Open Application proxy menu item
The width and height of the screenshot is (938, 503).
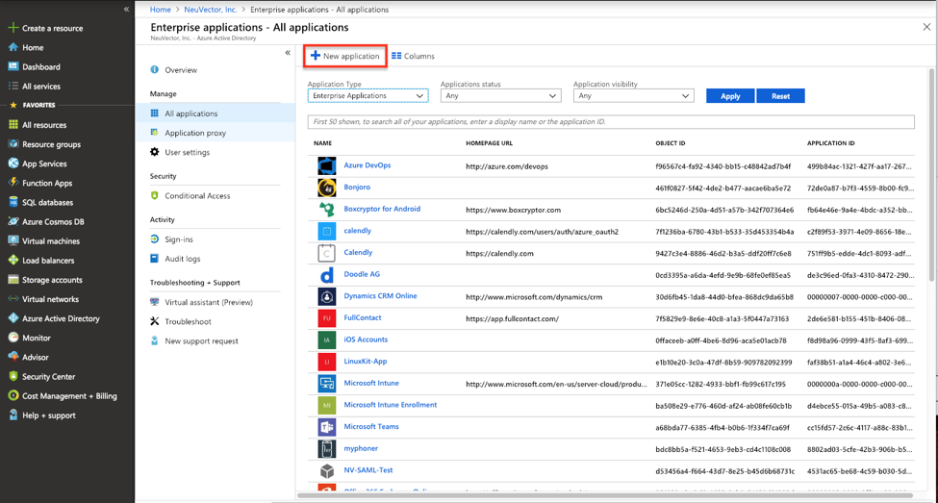pyautogui.click(x=215, y=133)
